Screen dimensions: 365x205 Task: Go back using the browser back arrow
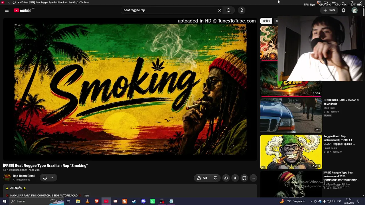9,2
